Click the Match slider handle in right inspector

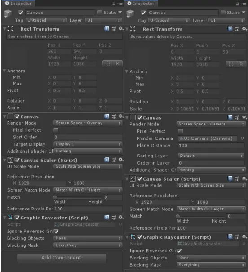[x=177, y=216]
